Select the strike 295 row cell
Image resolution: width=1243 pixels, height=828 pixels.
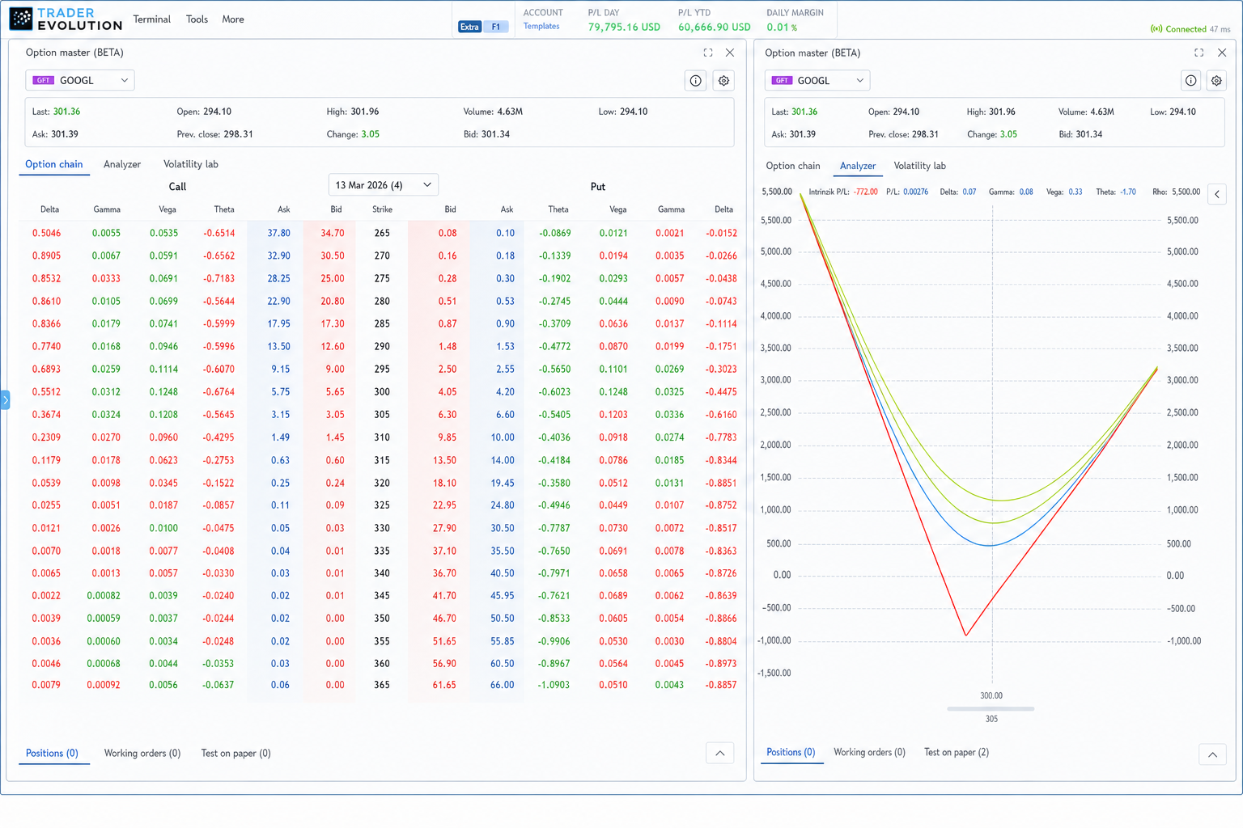point(382,369)
